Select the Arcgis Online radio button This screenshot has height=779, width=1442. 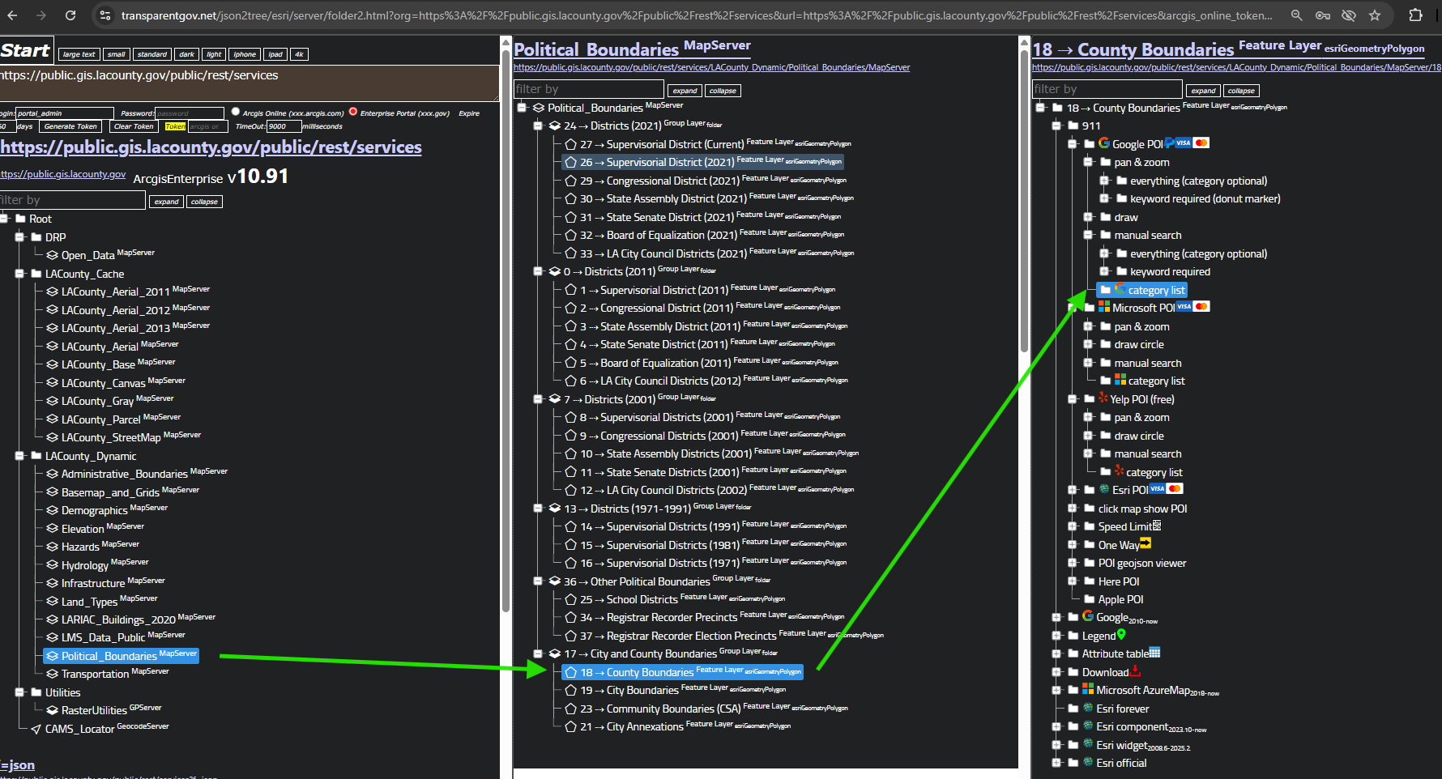click(236, 112)
